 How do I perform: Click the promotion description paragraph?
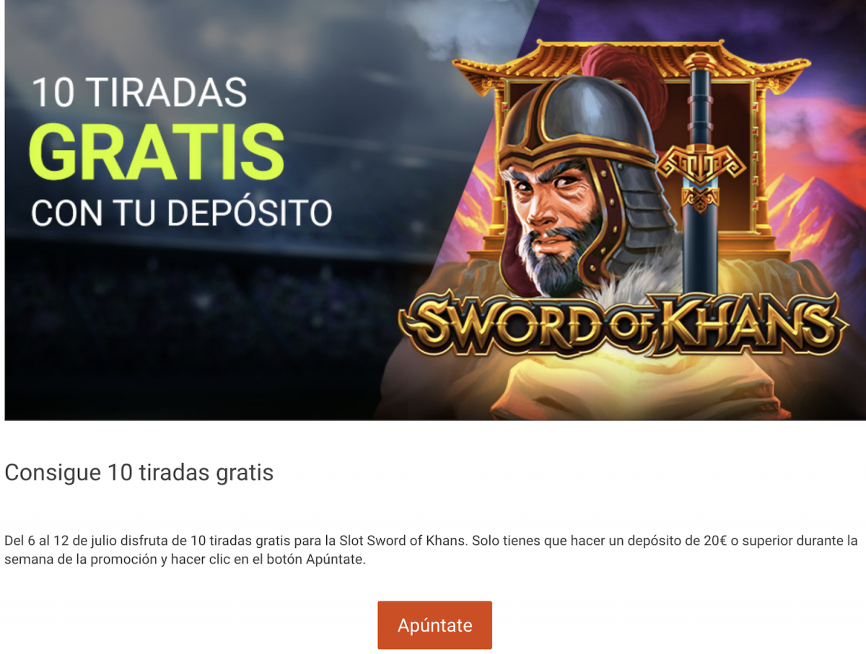[x=431, y=550]
